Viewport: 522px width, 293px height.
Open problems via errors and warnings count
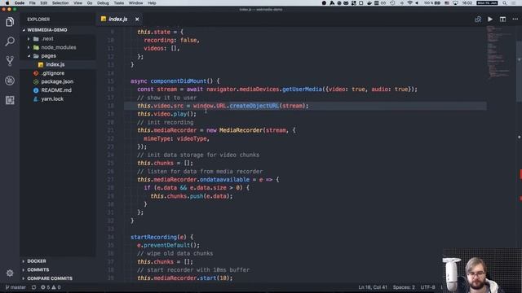pyautogui.click(x=51, y=287)
